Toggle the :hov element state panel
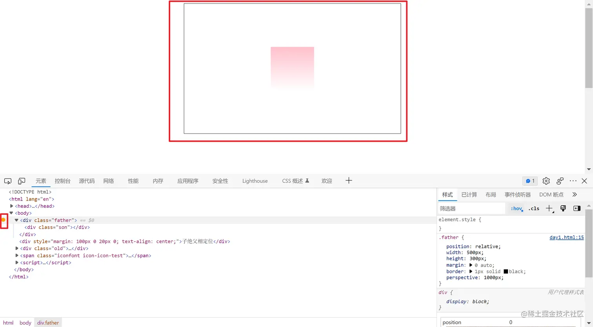The width and height of the screenshot is (593, 327). (x=517, y=208)
